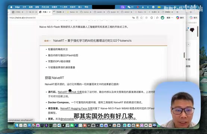The width and height of the screenshot is (207, 134).
Task: Click the black cat avatar in sidebar window
Action: 192,30
